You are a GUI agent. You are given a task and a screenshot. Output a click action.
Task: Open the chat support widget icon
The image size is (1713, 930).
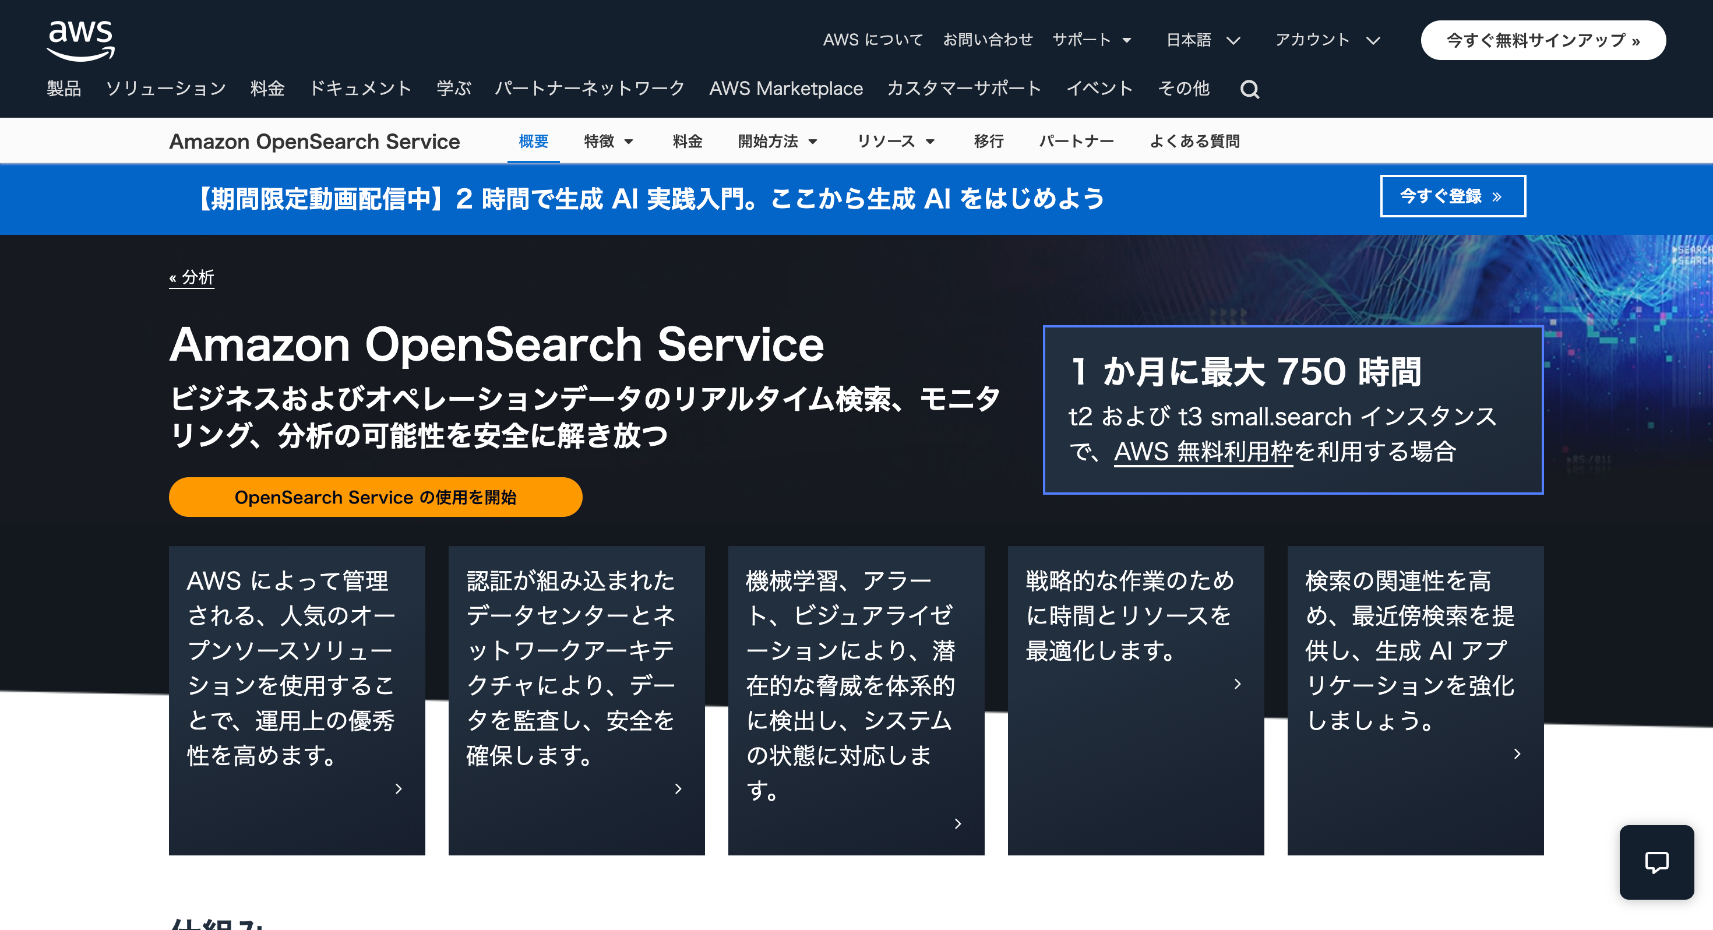click(1656, 862)
